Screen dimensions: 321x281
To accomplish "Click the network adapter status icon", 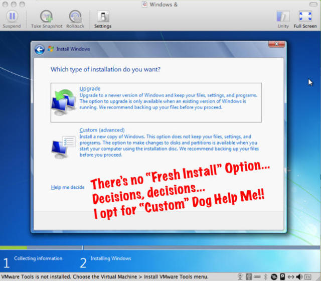I will click(x=291, y=276).
